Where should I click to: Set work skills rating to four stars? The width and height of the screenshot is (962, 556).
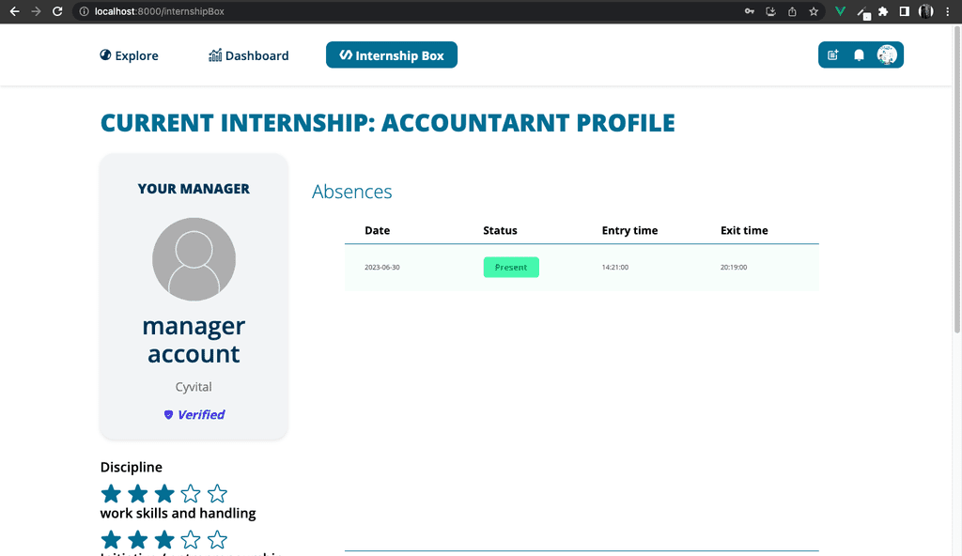191,539
